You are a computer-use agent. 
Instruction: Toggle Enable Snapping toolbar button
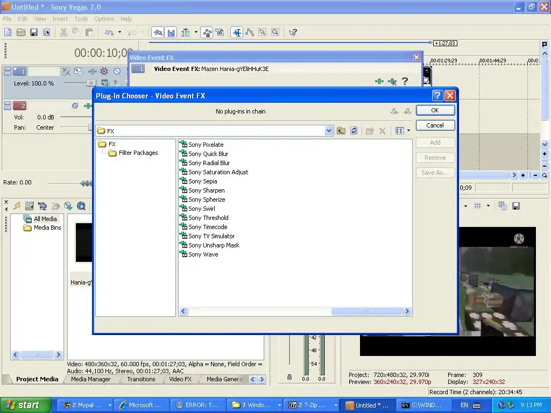(158, 33)
